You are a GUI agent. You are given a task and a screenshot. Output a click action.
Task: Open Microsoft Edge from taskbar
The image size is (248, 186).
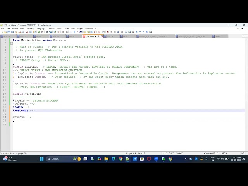pyautogui.click(x=114, y=159)
